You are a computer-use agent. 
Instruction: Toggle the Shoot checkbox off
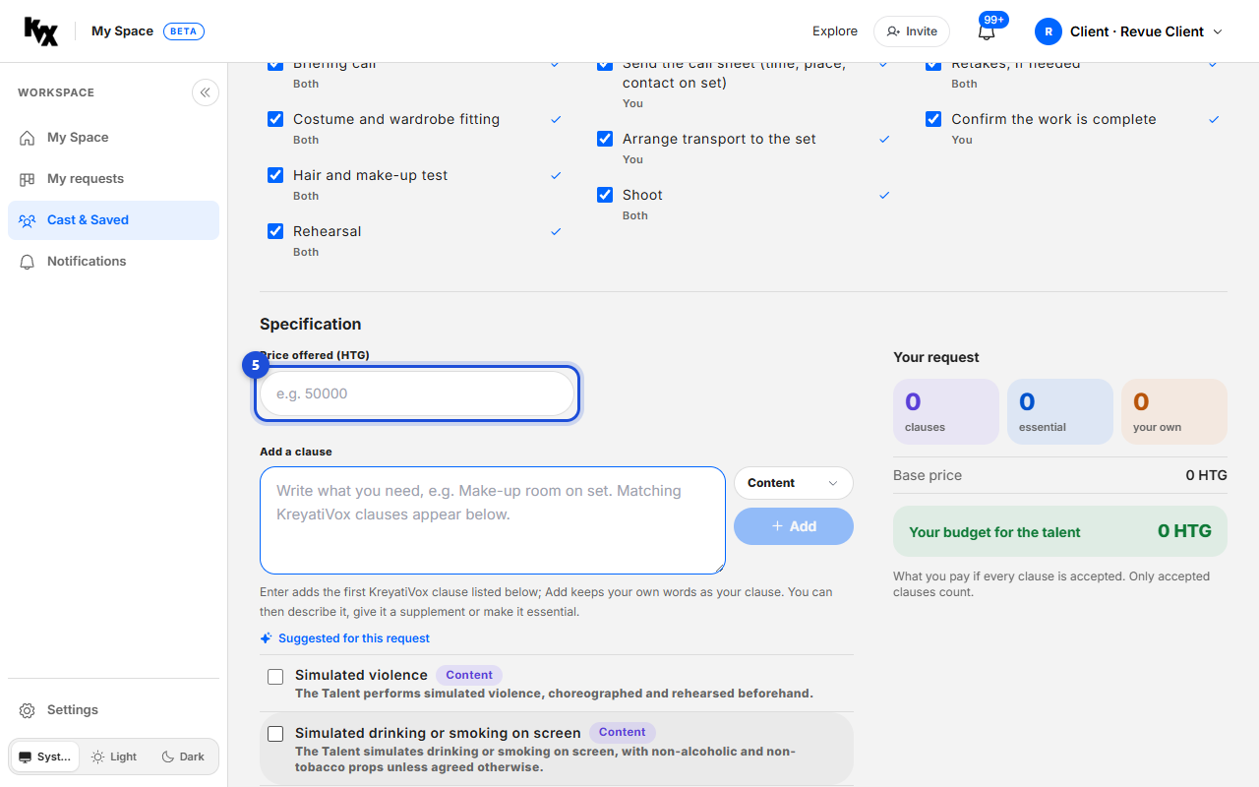click(x=605, y=195)
